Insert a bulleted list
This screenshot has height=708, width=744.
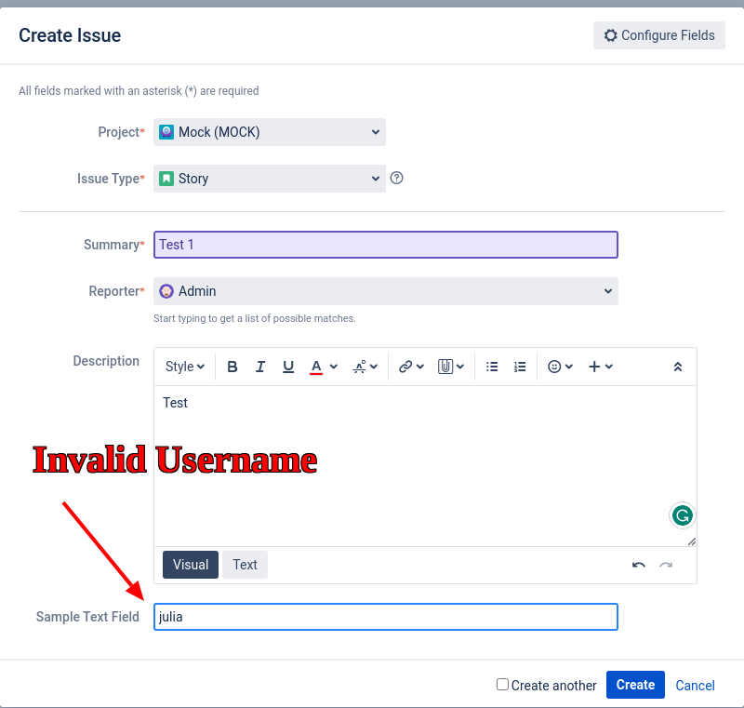click(492, 367)
